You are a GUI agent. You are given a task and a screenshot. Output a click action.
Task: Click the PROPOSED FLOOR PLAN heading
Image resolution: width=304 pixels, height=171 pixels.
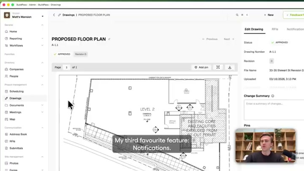79,39
